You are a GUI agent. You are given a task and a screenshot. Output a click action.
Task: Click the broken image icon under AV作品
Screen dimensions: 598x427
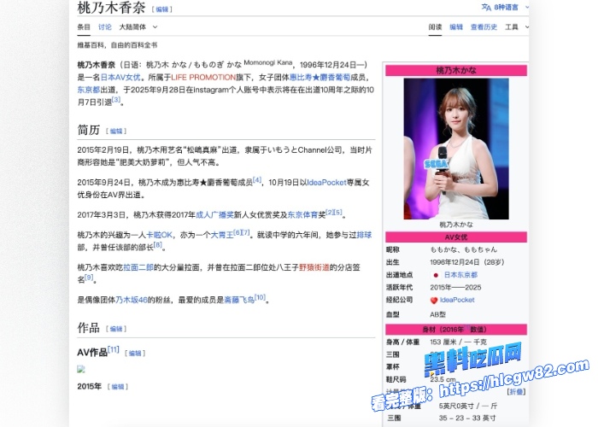coord(81,369)
